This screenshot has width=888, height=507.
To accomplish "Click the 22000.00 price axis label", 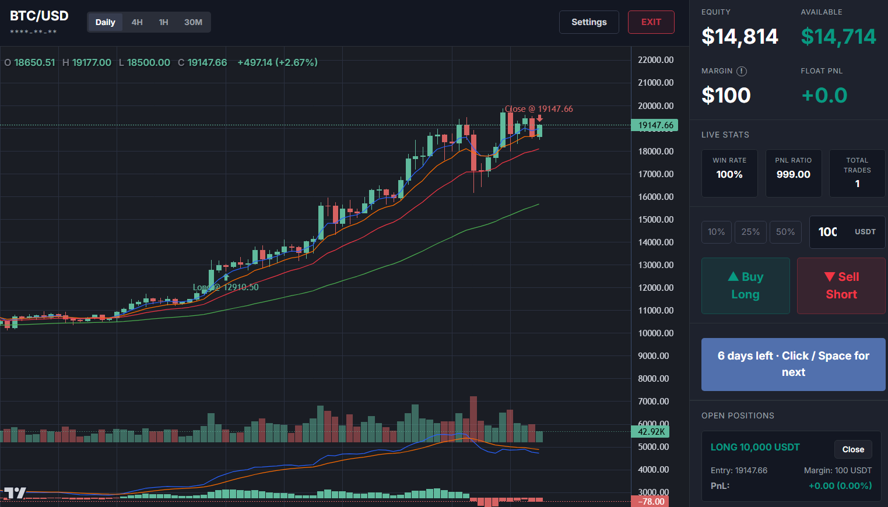I will pos(656,59).
